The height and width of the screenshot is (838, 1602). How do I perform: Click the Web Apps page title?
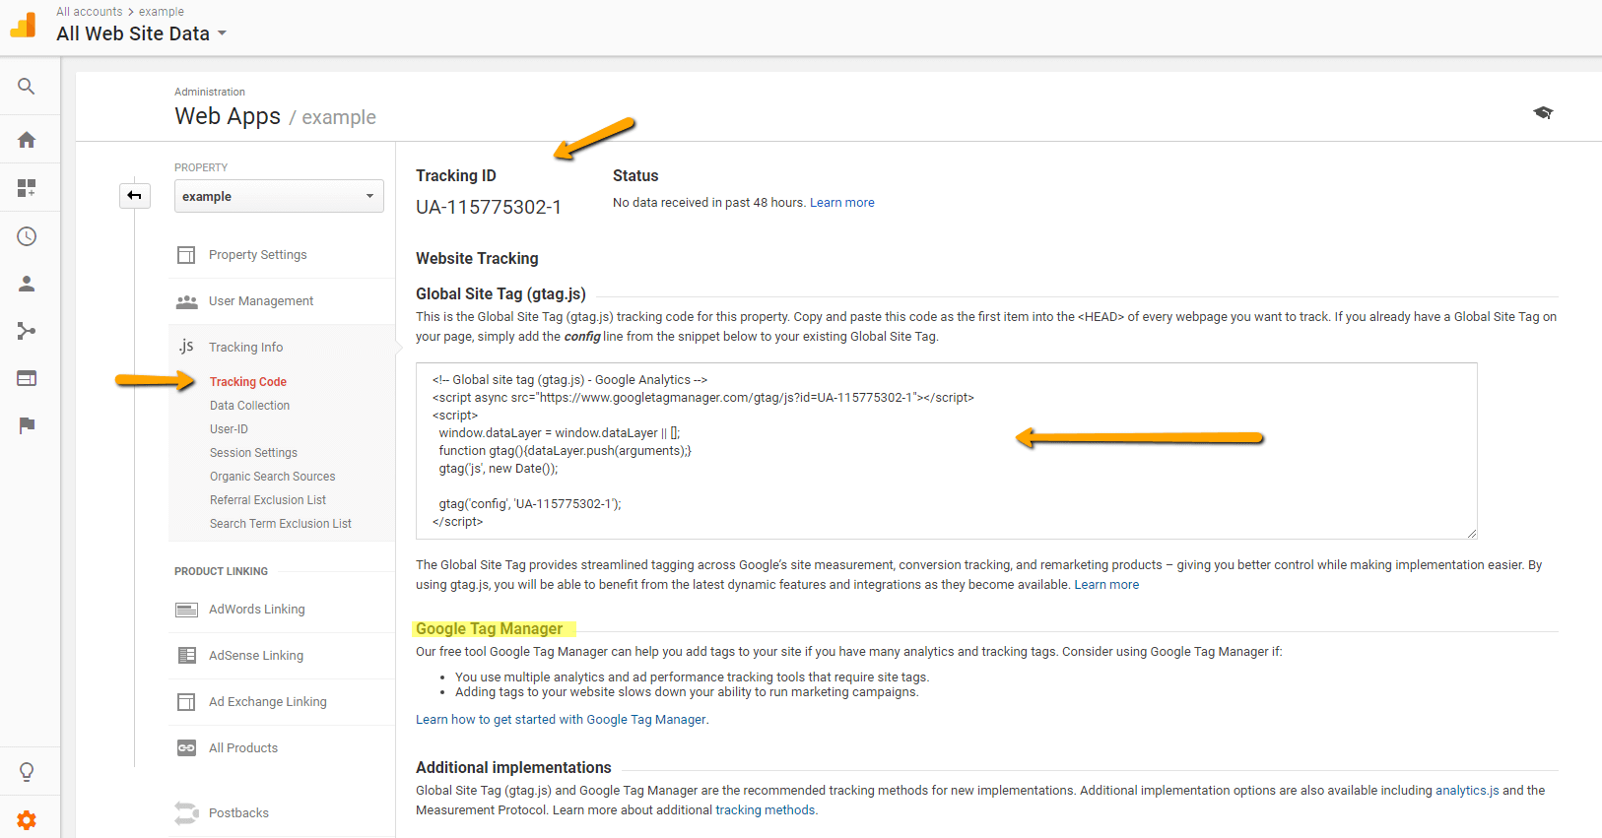point(228,116)
